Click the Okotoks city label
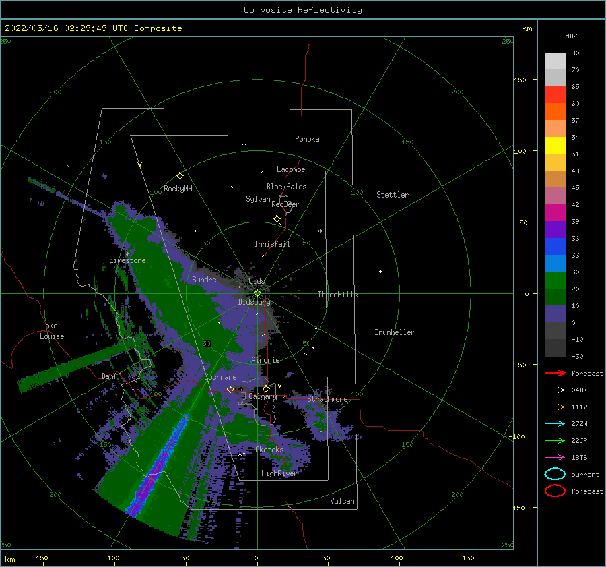The height and width of the screenshot is (567, 606). click(x=269, y=450)
